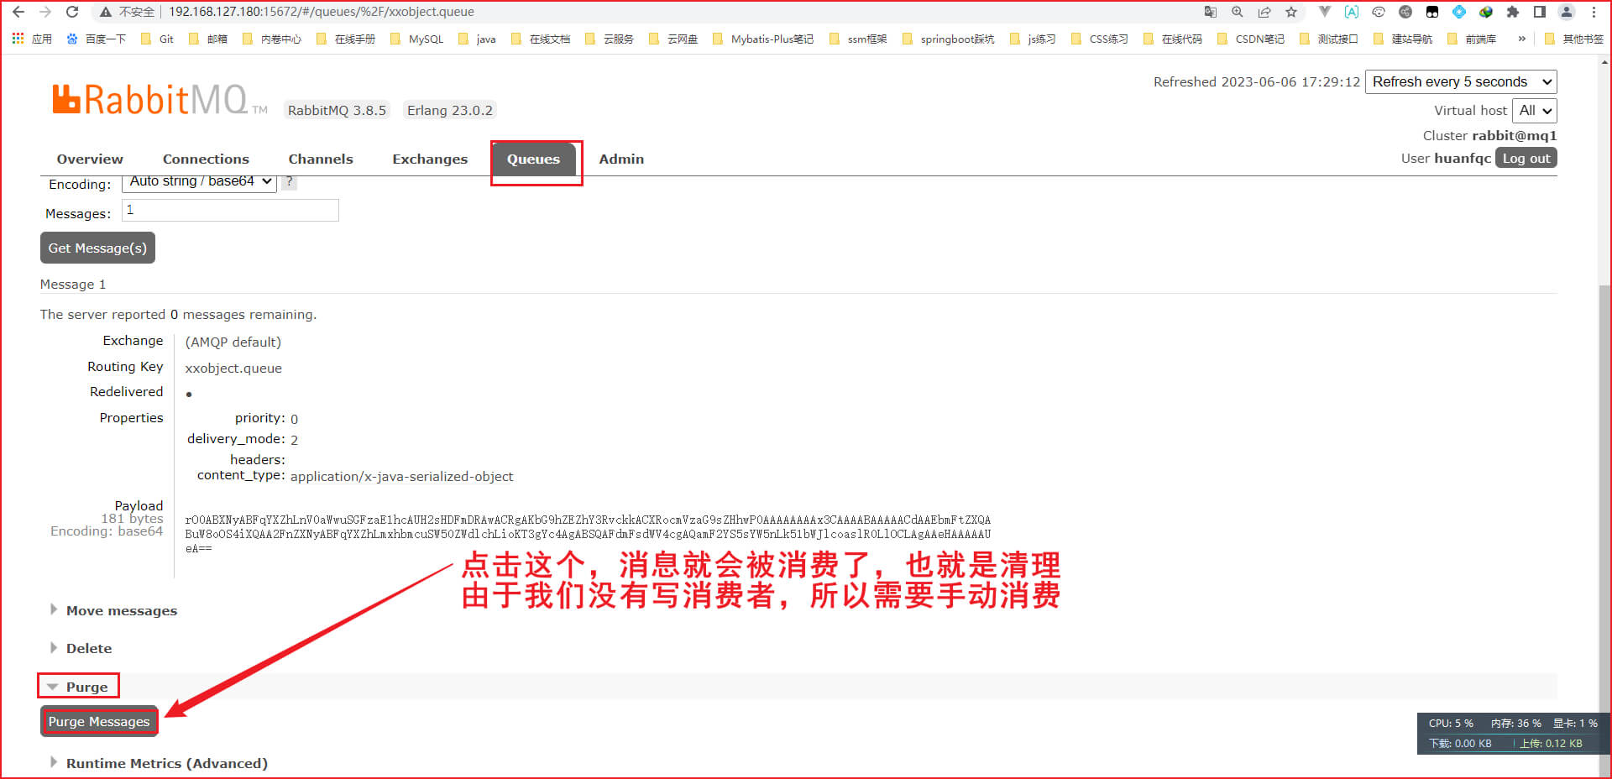Bookmark this page with the star icon
The width and height of the screenshot is (1612, 779).
pyautogui.click(x=1291, y=12)
